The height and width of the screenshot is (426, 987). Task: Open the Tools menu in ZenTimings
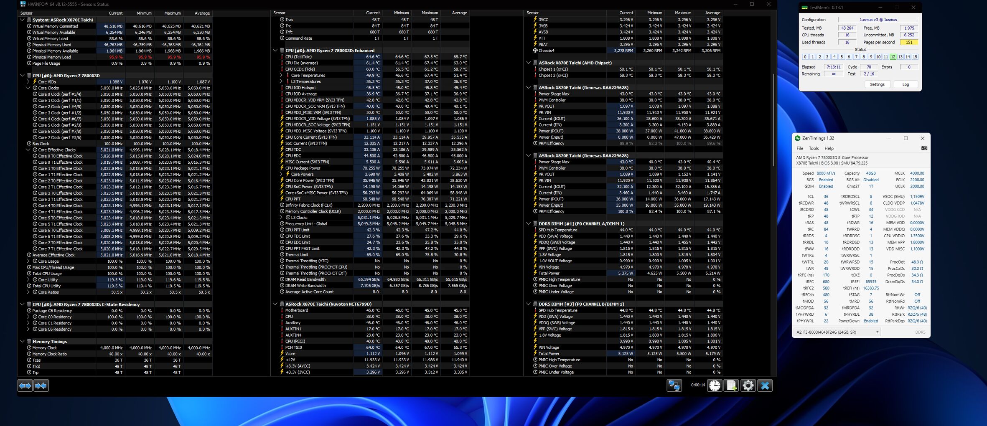point(814,148)
